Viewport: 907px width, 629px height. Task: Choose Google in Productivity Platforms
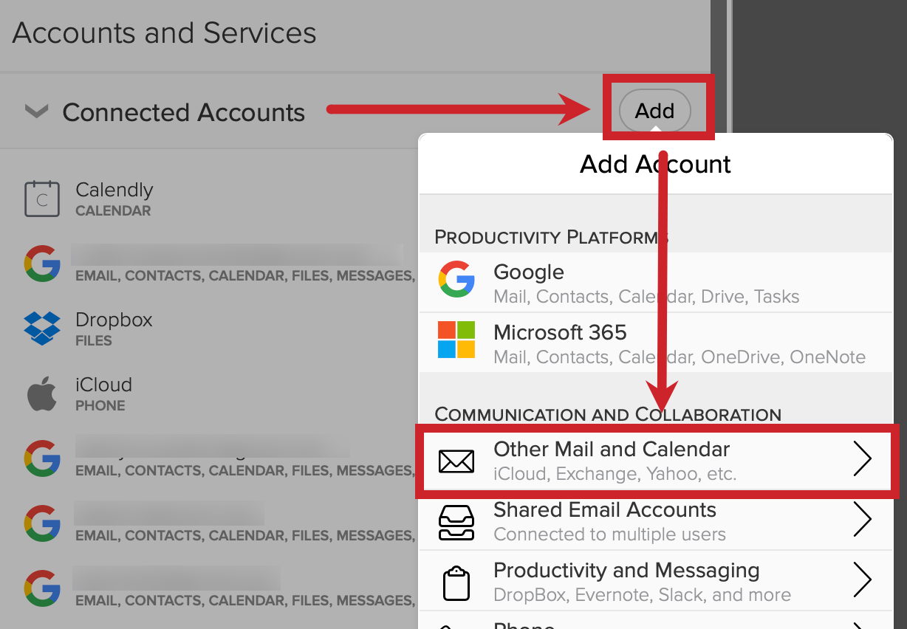coord(656,283)
